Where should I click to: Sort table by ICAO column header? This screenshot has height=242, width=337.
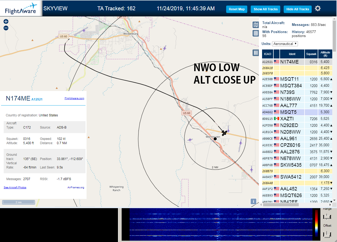click(x=268, y=54)
